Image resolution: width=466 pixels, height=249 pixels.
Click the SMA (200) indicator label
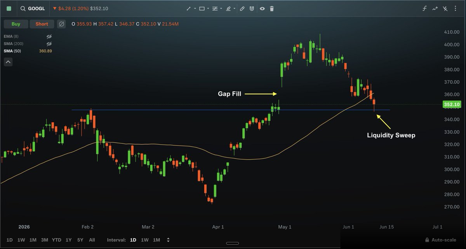[14, 44]
